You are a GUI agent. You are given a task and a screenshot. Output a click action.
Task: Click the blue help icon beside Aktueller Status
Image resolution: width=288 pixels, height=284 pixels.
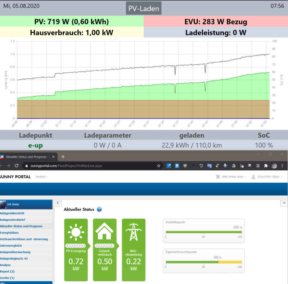coord(99,209)
